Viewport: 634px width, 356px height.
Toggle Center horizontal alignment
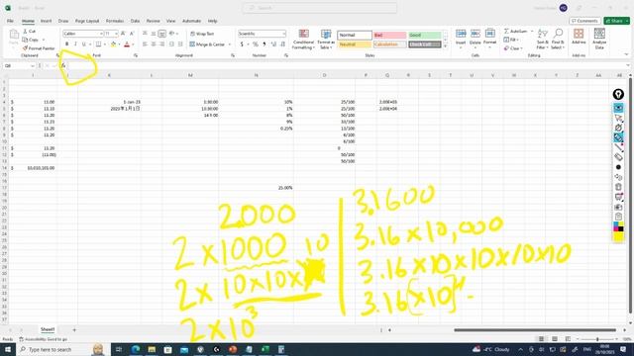154,44
